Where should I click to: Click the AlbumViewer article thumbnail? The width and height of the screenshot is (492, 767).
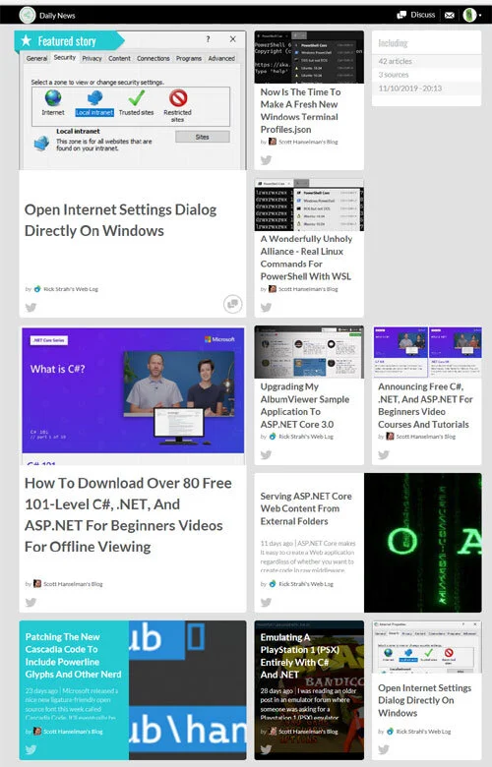(309, 352)
